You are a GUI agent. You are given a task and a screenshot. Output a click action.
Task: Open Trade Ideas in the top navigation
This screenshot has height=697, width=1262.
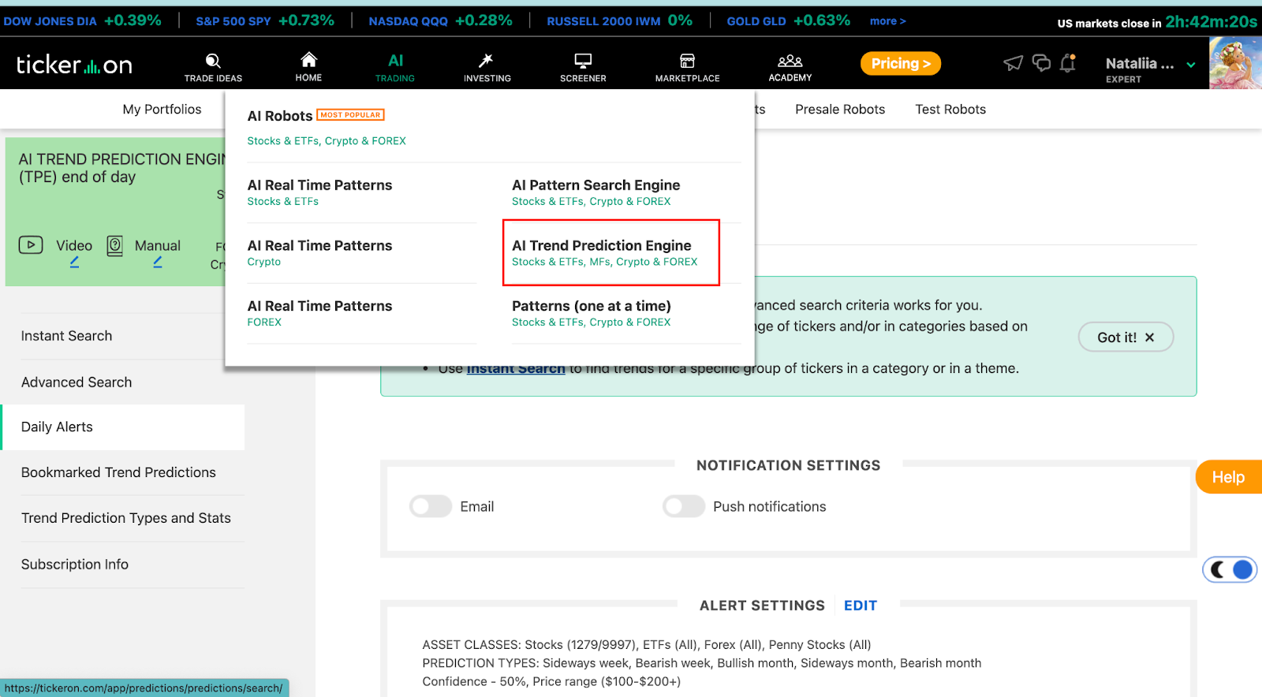pyautogui.click(x=213, y=68)
